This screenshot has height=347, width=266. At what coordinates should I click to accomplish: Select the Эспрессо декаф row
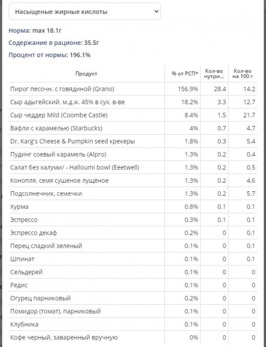coord(133,233)
